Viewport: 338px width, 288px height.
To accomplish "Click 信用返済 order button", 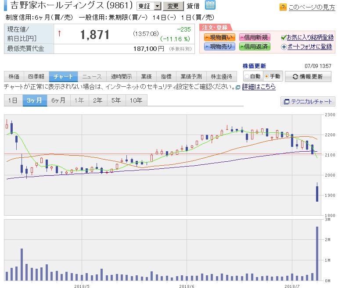I will [255, 46].
